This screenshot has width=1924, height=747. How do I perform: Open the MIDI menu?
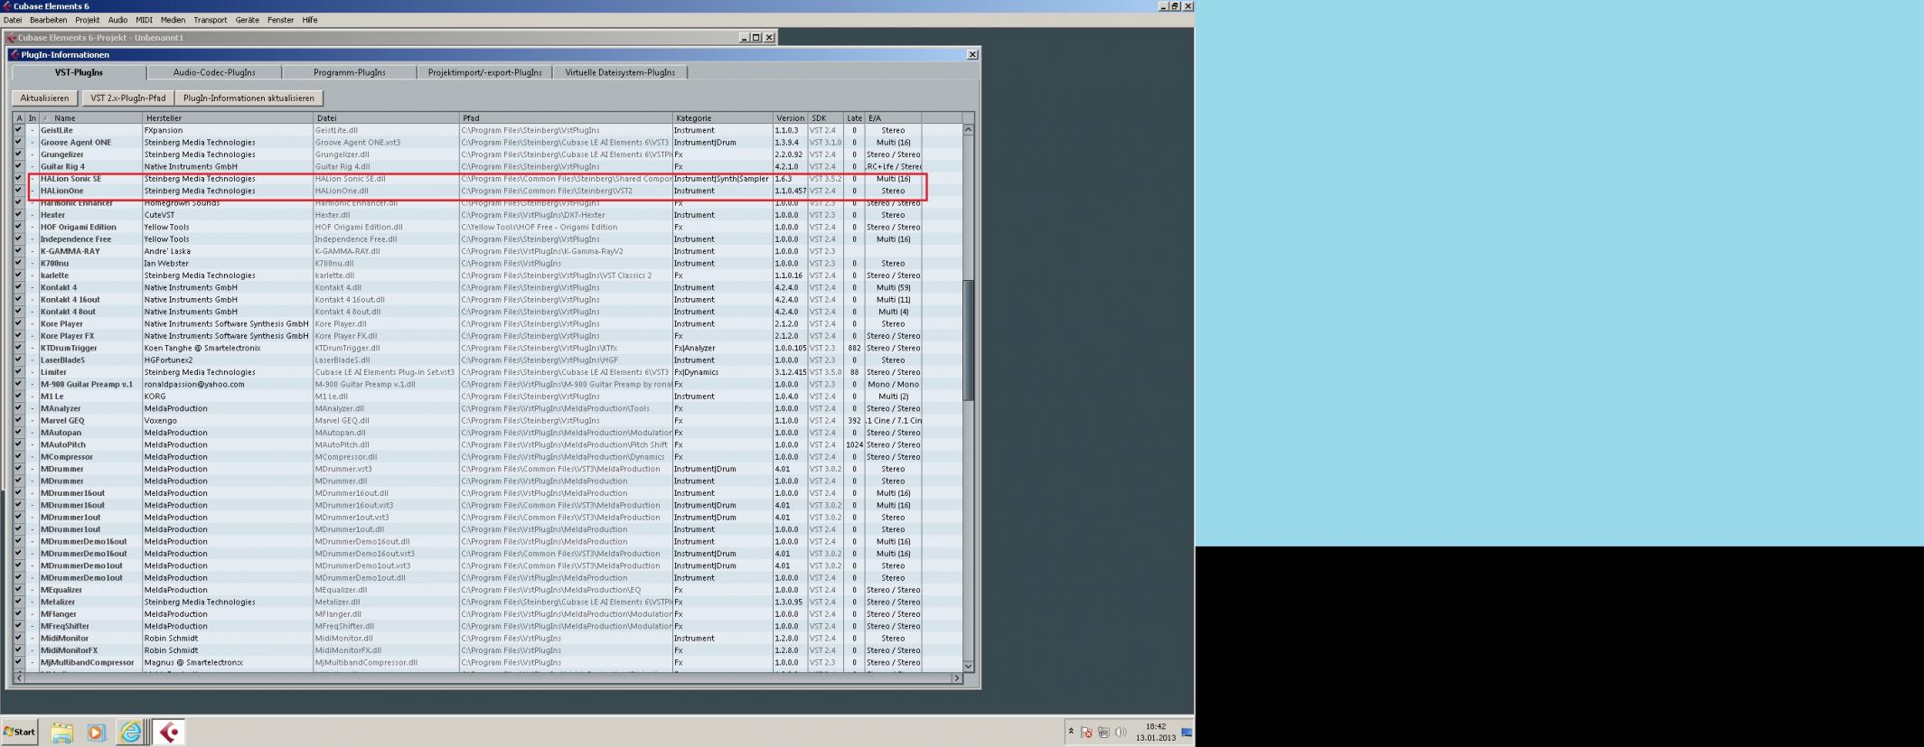point(144,20)
